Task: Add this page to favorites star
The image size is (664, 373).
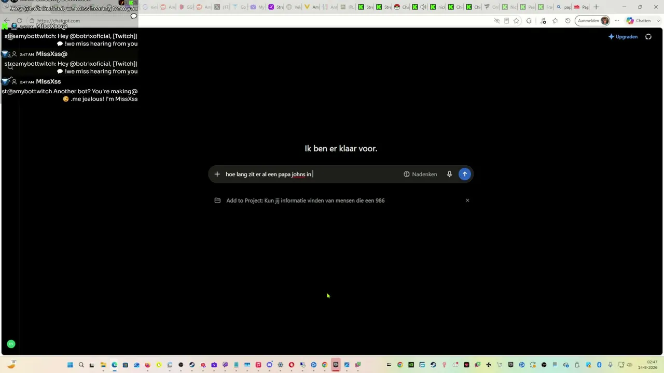Action: tap(517, 21)
